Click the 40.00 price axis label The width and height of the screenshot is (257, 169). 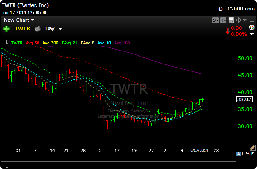tap(245, 92)
